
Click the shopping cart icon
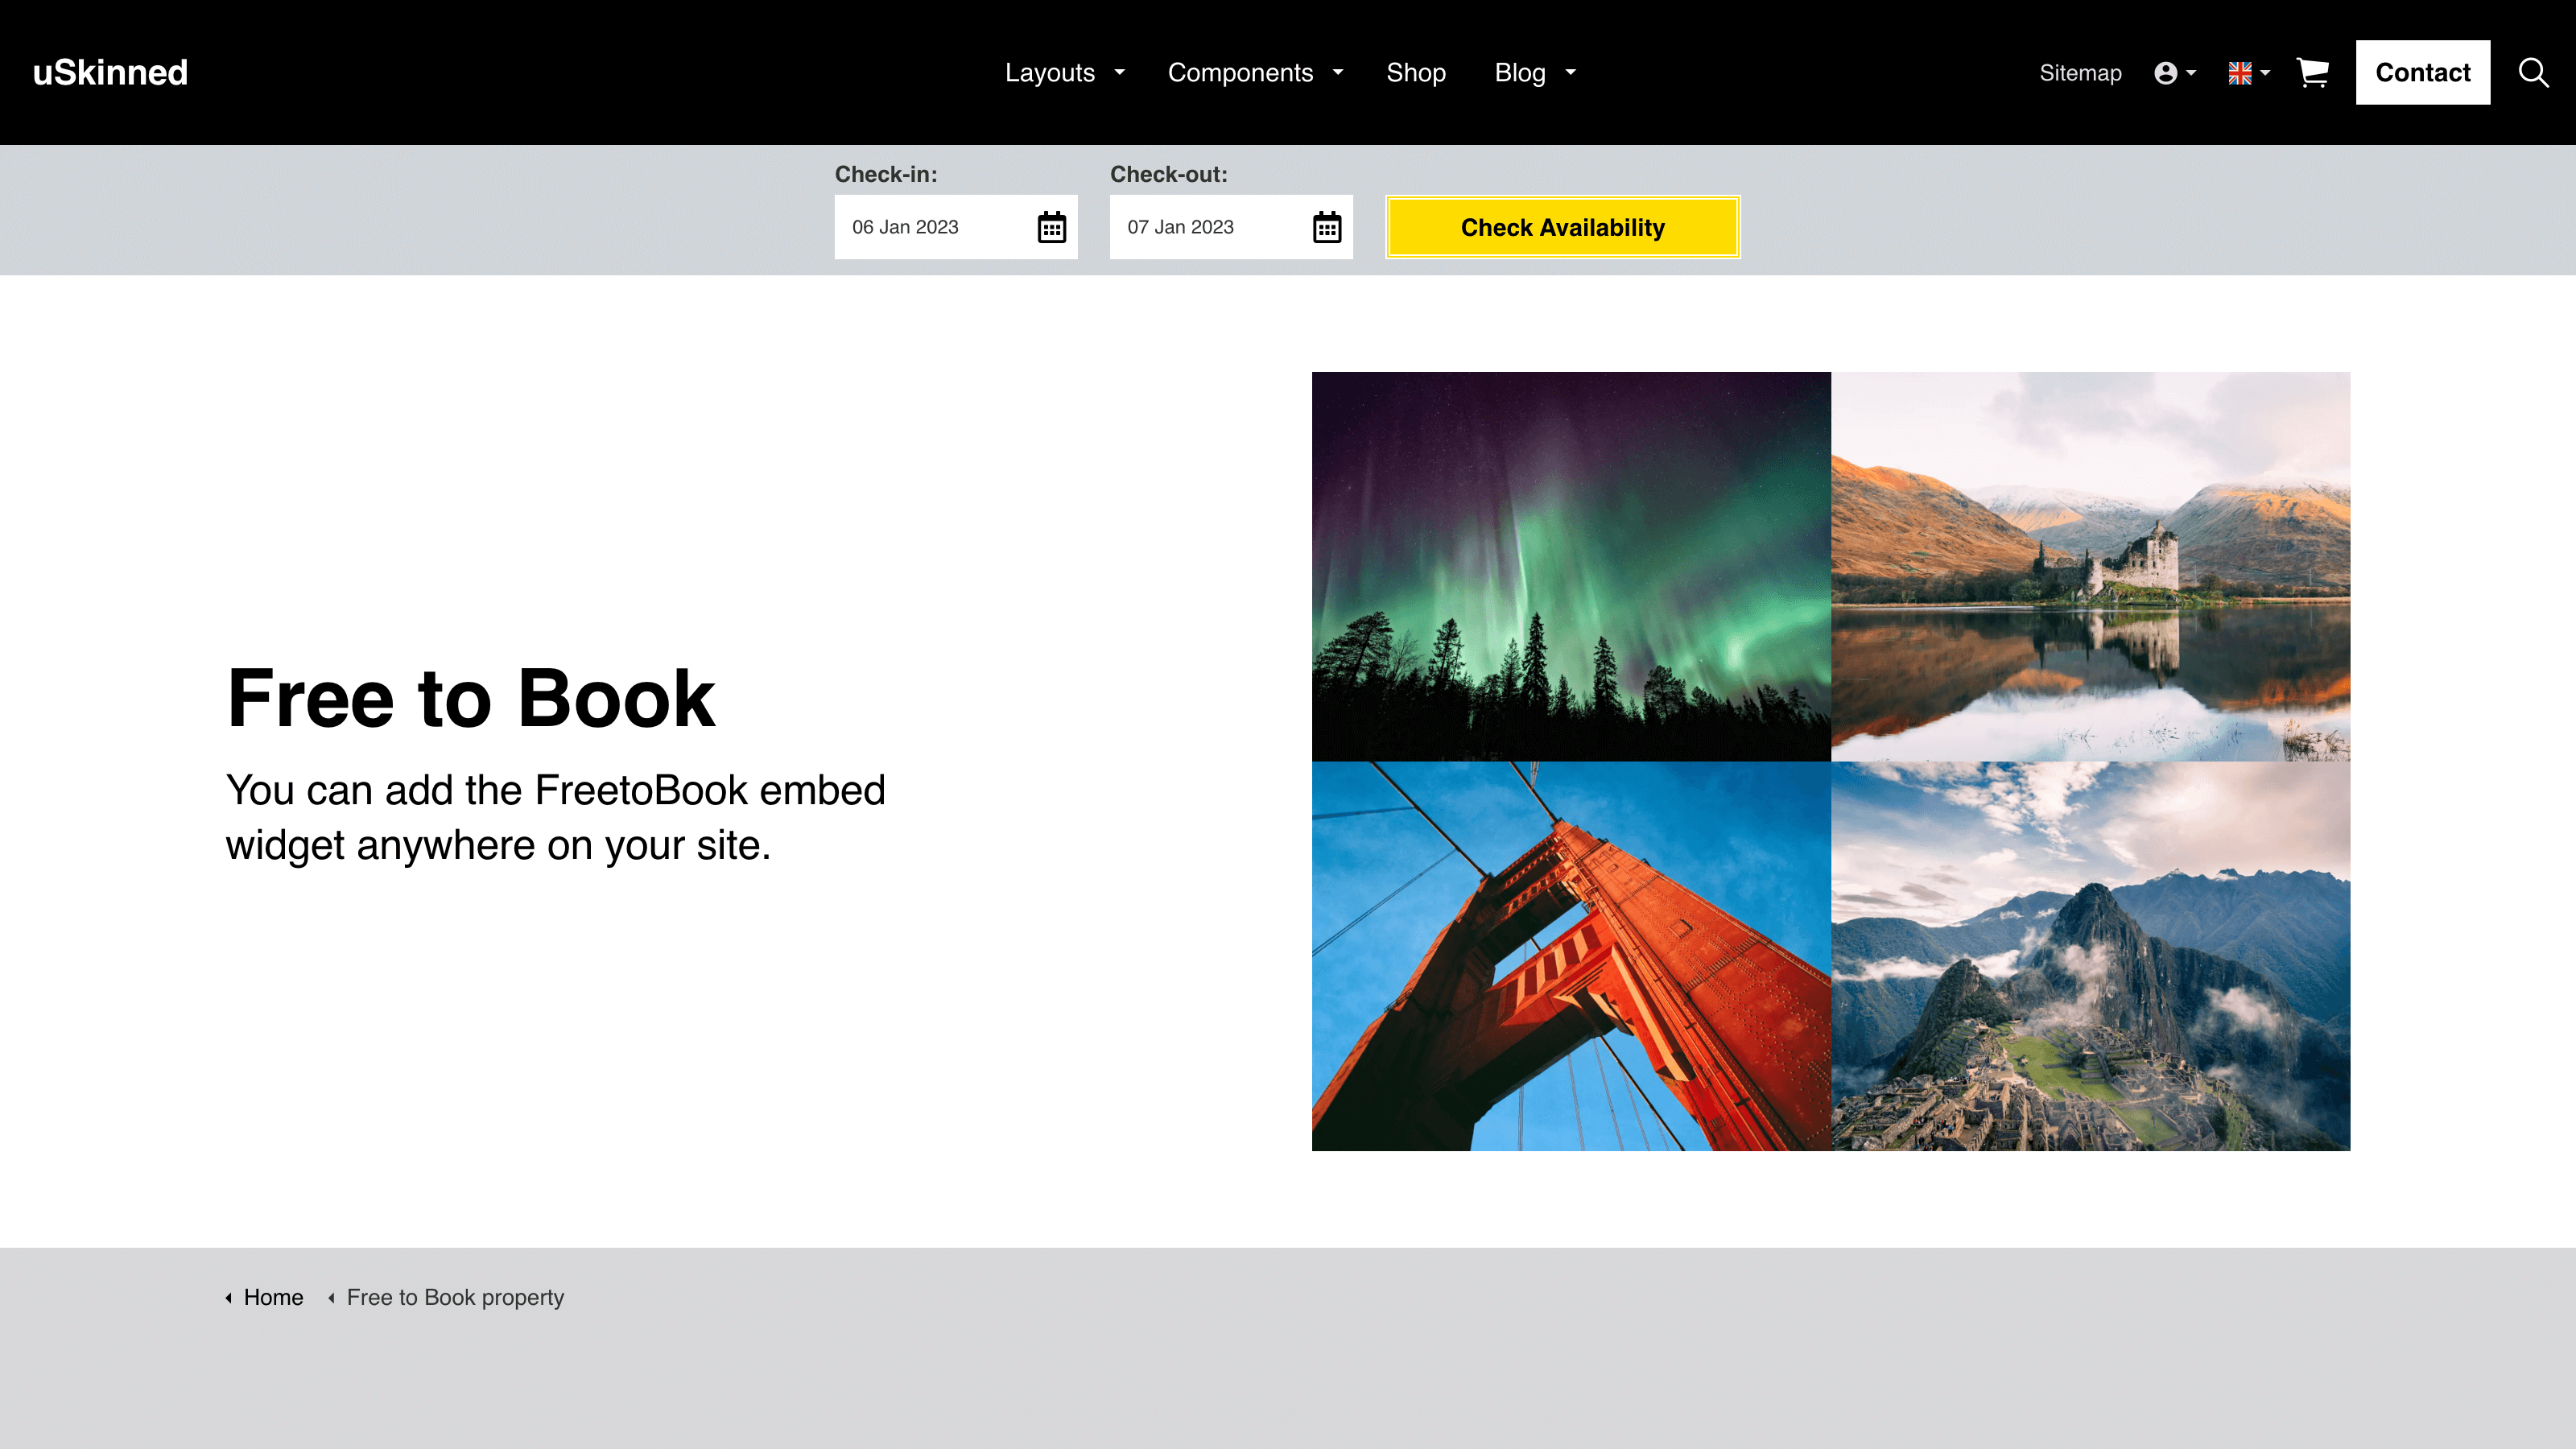pos(2313,72)
